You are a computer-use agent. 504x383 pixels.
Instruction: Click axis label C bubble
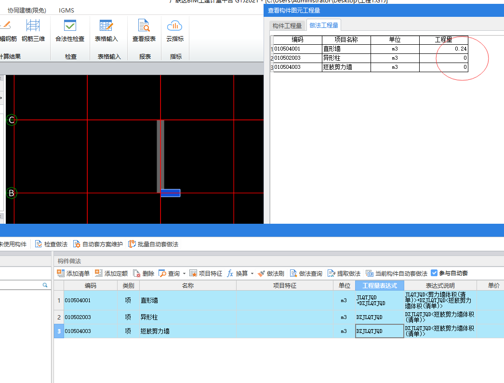point(12,120)
